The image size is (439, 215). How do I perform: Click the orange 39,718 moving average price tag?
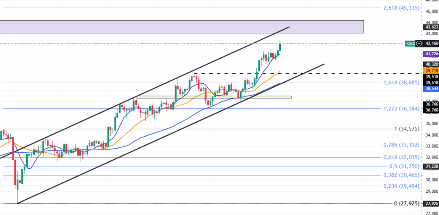click(430, 70)
